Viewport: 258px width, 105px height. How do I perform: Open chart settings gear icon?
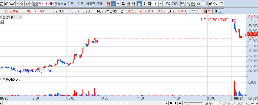[x=199, y=4]
